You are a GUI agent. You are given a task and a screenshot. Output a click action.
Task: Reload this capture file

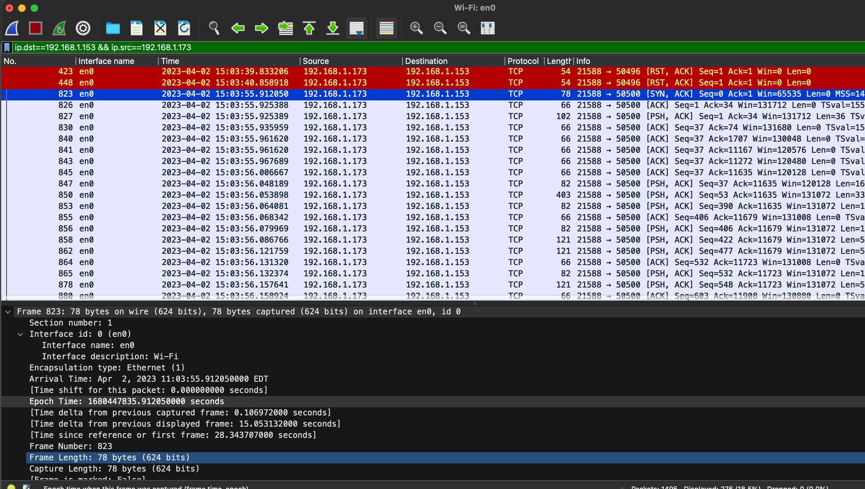pos(184,28)
